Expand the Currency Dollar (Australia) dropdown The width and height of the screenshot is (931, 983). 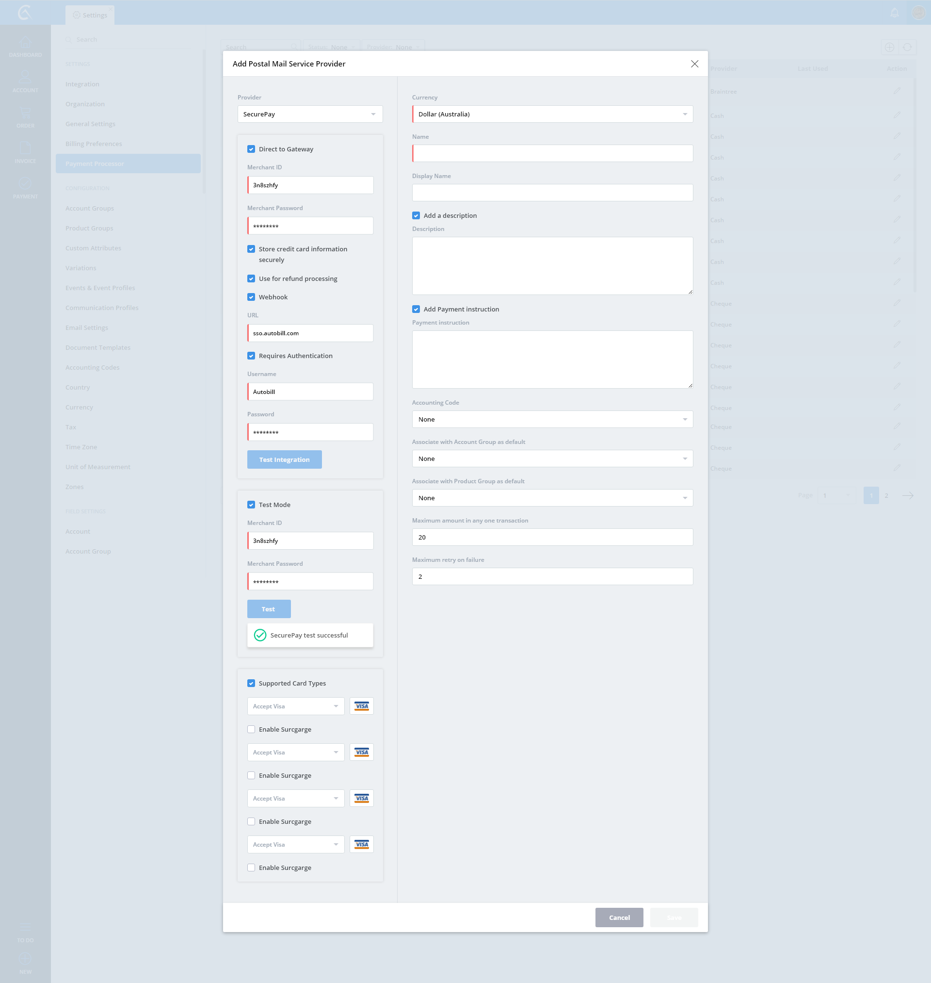click(x=552, y=114)
